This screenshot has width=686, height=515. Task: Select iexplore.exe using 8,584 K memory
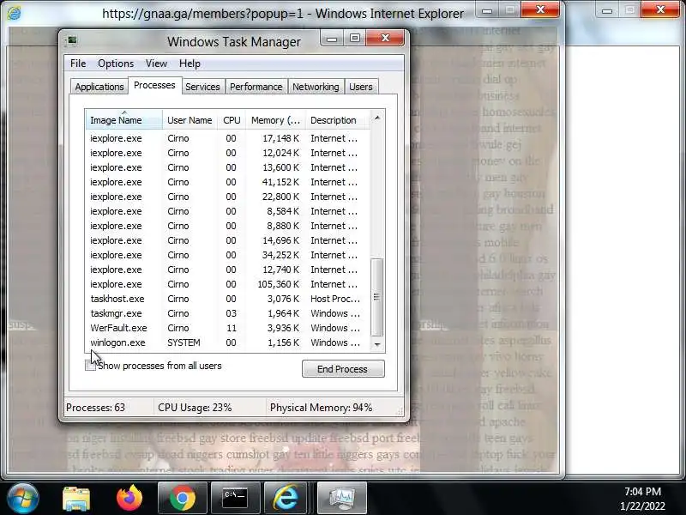[x=227, y=211]
